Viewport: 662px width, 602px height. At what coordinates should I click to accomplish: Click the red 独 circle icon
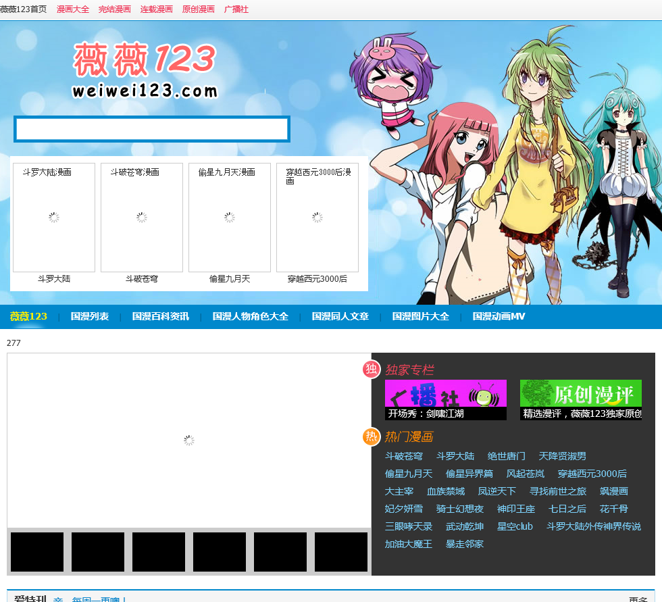pyautogui.click(x=372, y=369)
